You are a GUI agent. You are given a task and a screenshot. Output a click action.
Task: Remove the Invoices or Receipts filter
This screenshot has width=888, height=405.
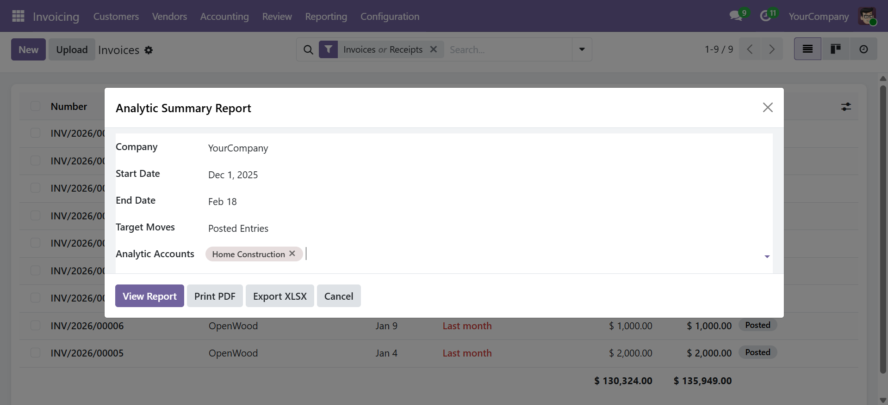coord(434,49)
